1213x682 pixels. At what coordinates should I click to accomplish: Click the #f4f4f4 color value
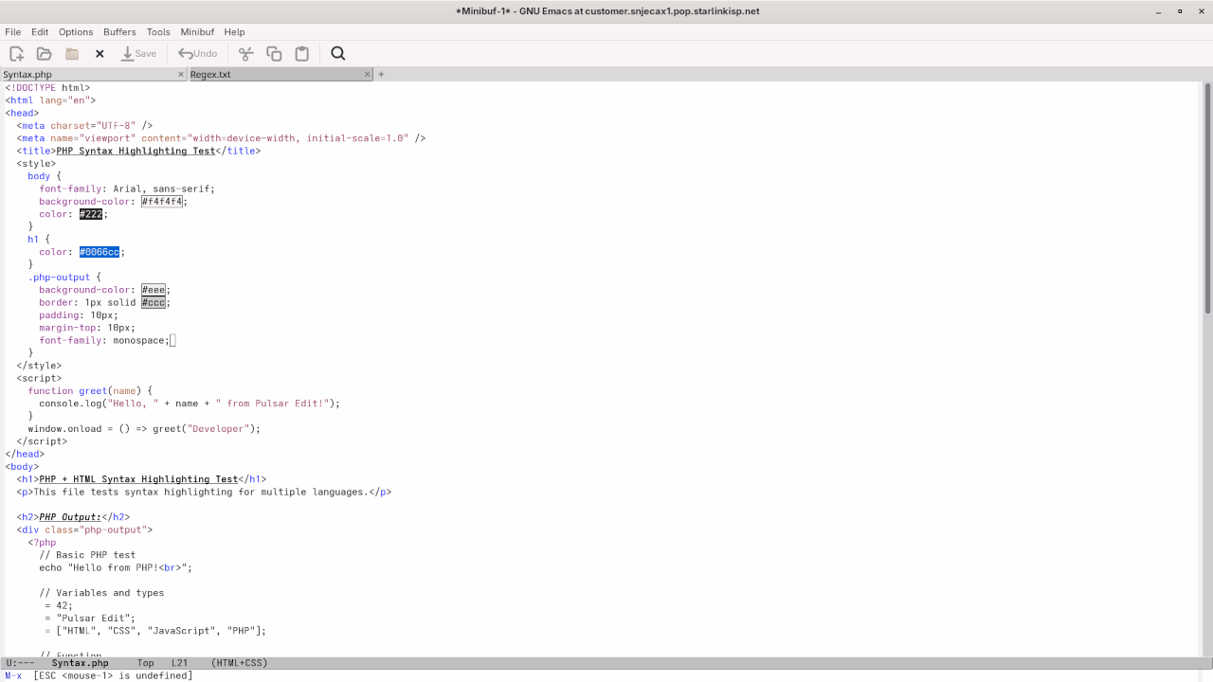(x=162, y=202)
